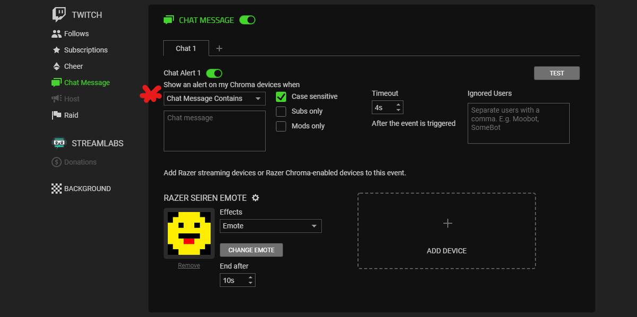This screenshot has width=637, height=317.
Task: Check the Subs only checkbox
Action: (281, 111)
